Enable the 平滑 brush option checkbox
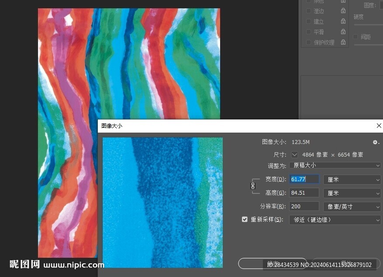 308,32
